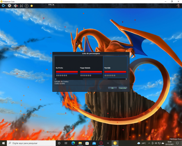Open Opera browser from taskbar

[101, 143]
